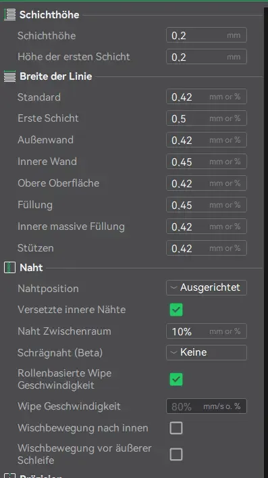Click the Höhe der ersten Schicht field

pos(207,57)
